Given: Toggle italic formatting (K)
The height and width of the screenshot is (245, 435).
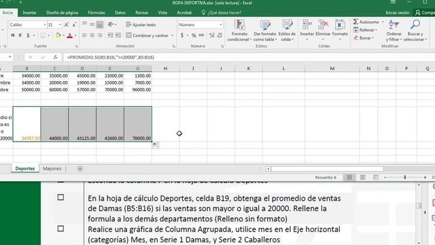Looking at the screenshot, I should coord(20,35).
